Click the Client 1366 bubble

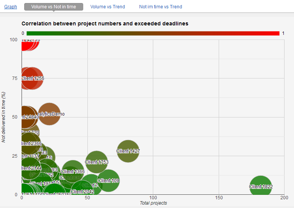(73, 171)
